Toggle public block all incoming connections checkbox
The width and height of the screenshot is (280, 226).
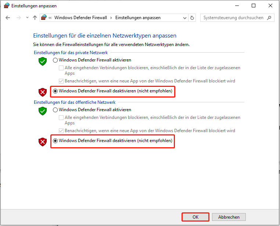[x=61, y=117]
